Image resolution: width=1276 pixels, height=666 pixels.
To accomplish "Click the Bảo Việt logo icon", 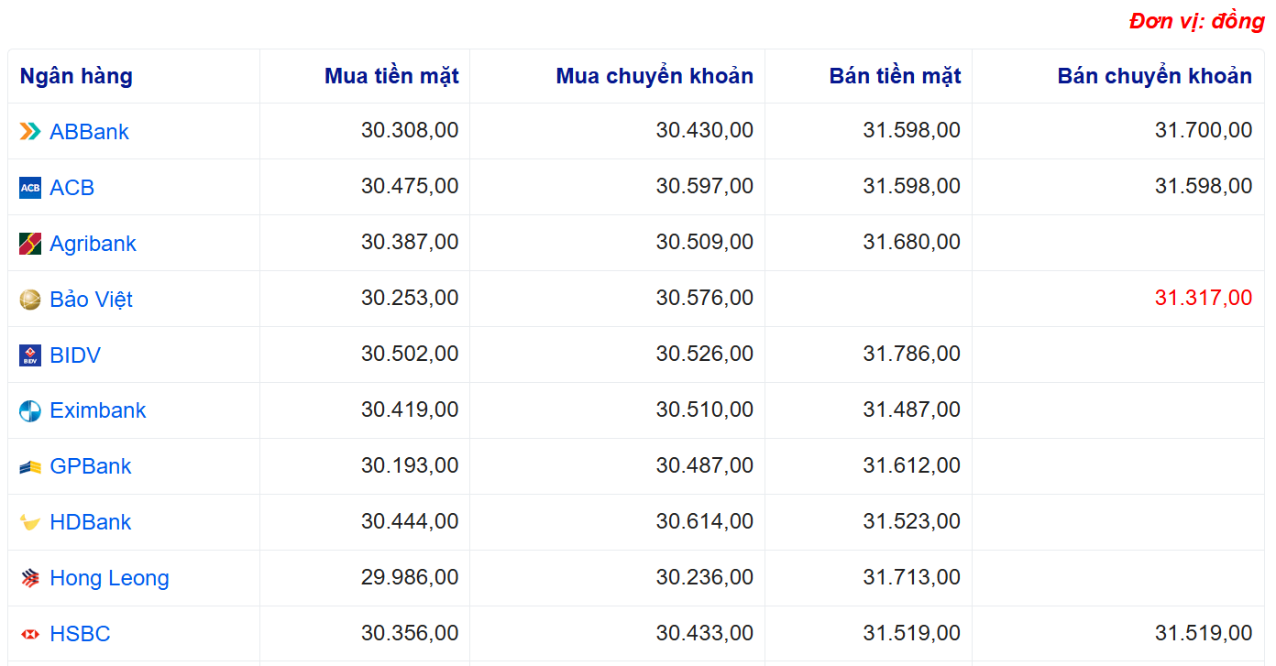I will 30,300.
